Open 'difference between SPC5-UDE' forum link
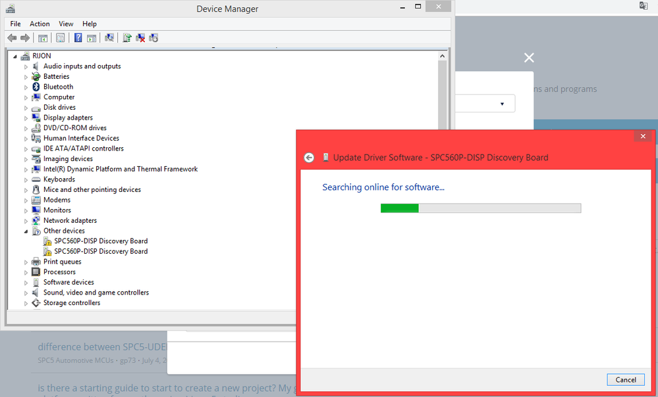Screen dimensions: 658x397 coord(102,347)
